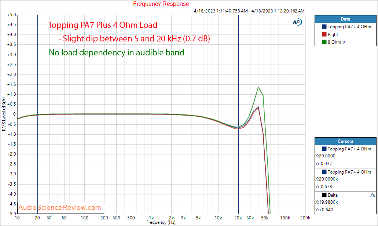Click the Frequency Response graph title

161,4
